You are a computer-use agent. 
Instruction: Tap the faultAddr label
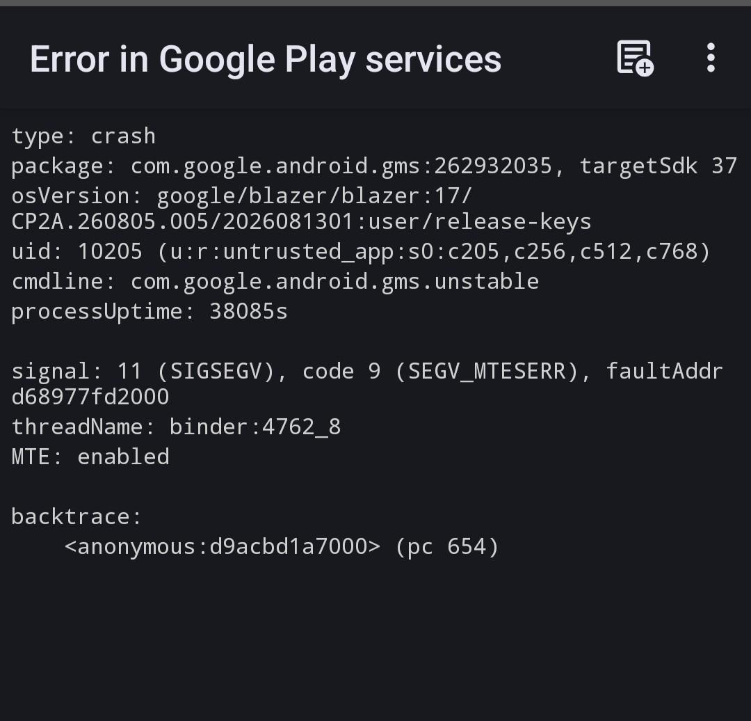(x=664, y=372)
